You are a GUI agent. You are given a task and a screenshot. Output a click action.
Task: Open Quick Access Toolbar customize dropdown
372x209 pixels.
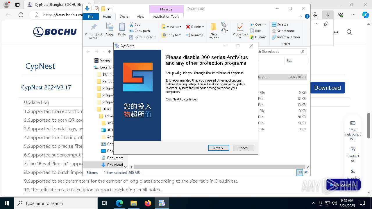tap(108, 9)
